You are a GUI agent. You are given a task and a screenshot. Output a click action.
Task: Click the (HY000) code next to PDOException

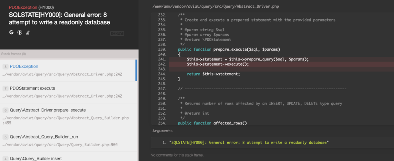[46, 8]
